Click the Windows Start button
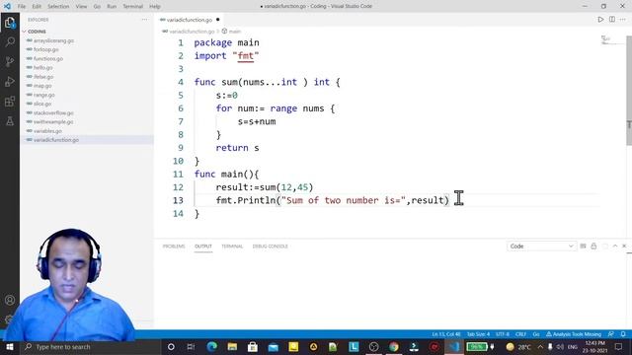This screenshot has width=632, height=355. [10, 346]
